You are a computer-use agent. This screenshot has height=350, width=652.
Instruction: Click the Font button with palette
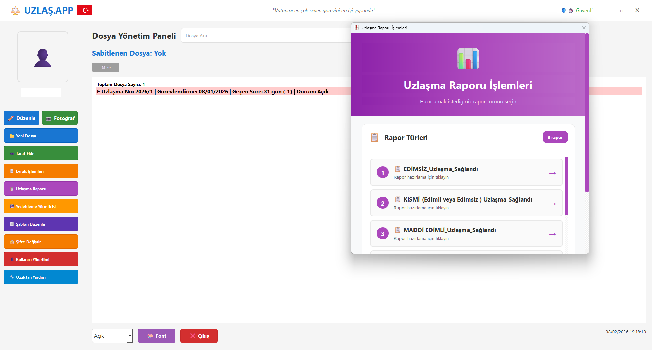click(157, 336)
